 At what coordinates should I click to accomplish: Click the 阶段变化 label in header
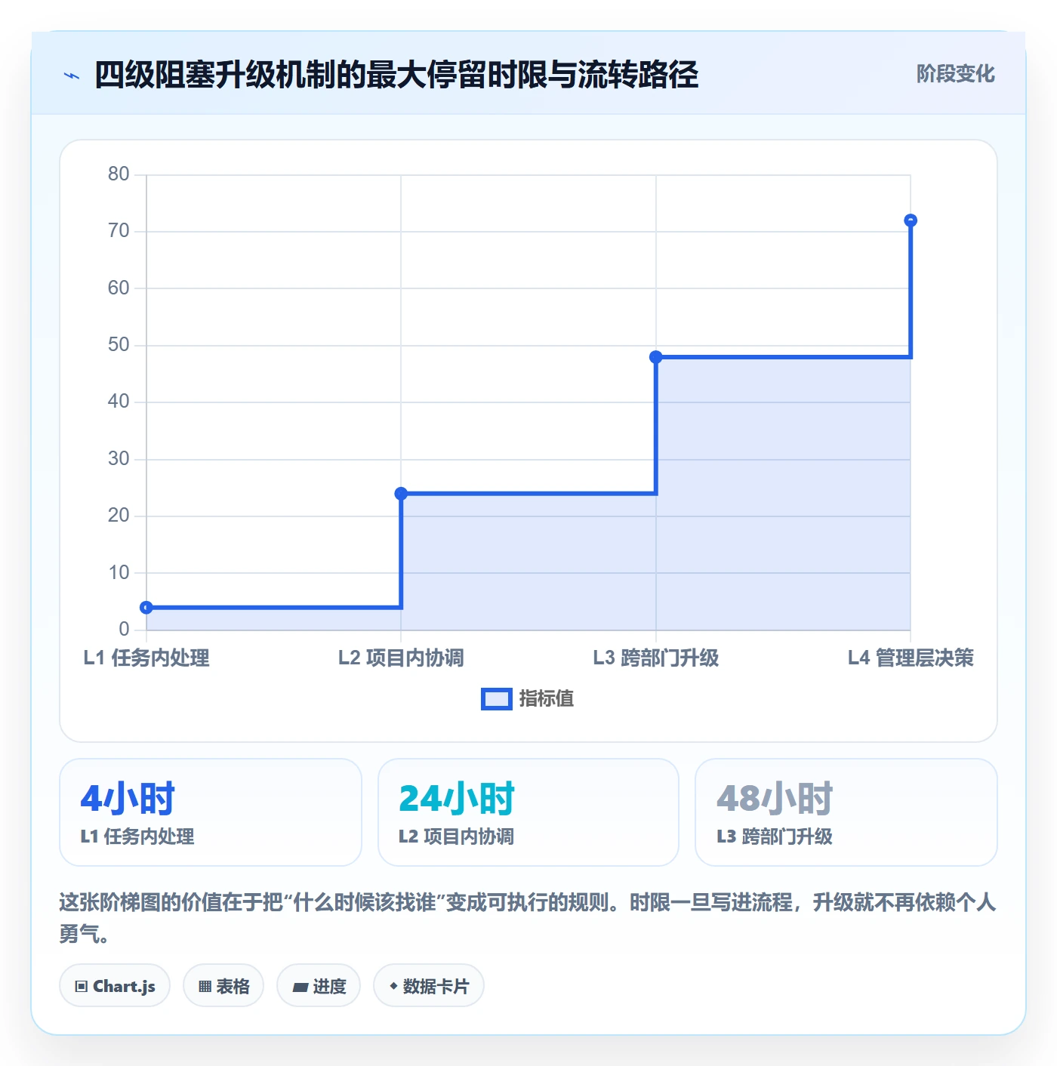[x=955, y=74]
